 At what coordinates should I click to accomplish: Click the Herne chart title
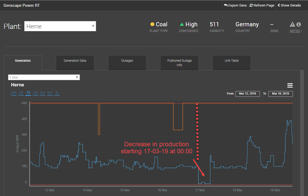click(x=17, y=85)
